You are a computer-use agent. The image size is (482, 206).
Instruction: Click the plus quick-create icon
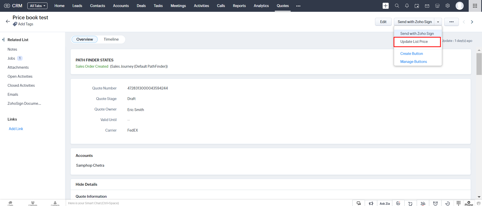pos(386,6)
